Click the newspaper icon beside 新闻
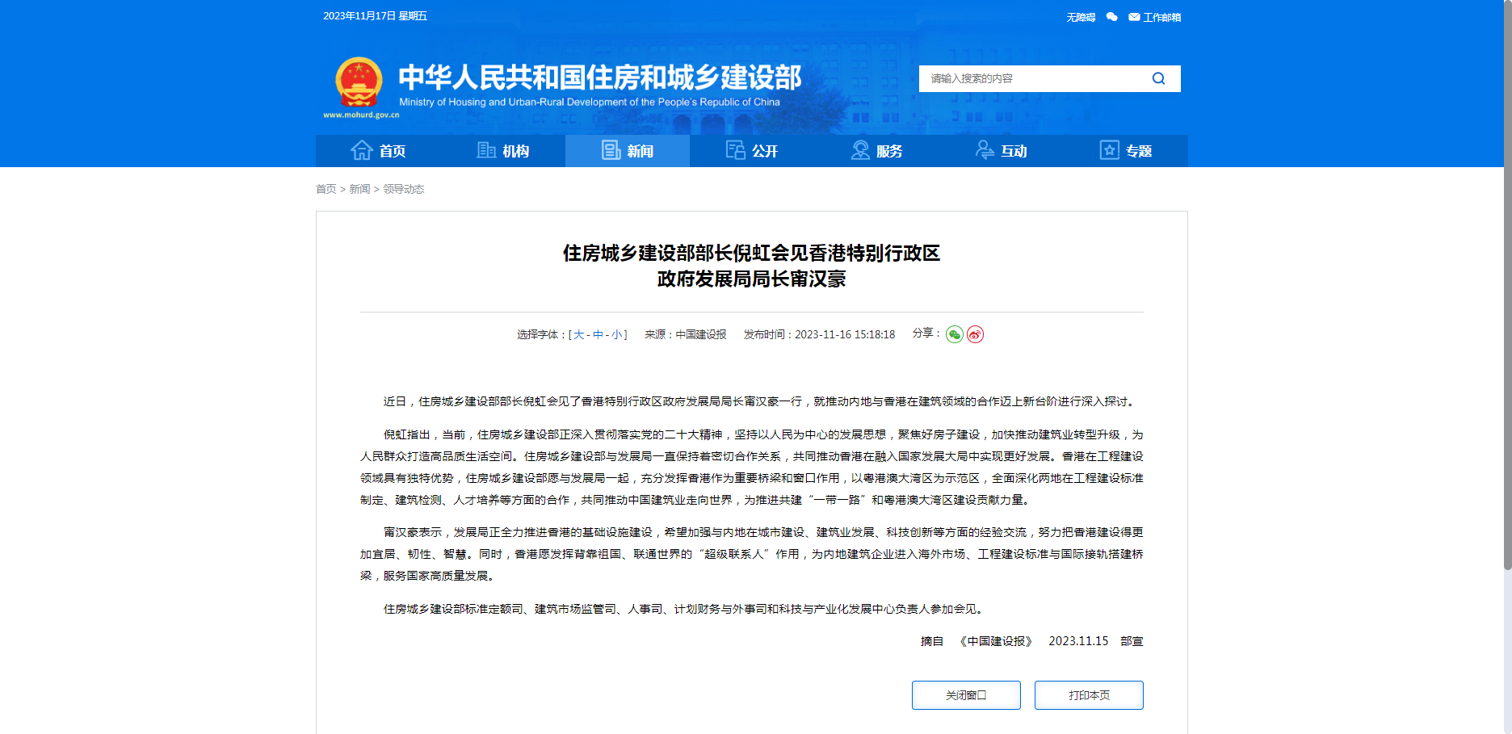The width and height of the screenshot is (1512, 734). tap(611, 150)
